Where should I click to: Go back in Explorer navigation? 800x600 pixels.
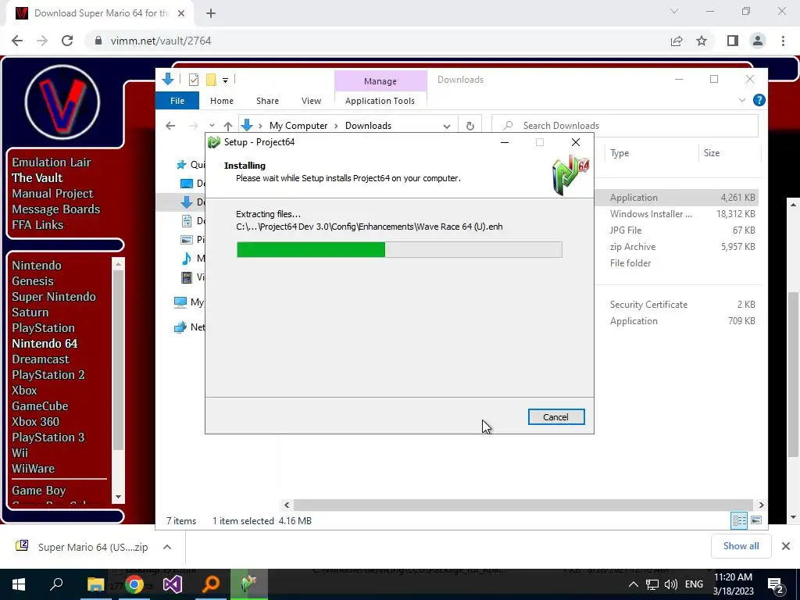pyautogui.click(x=170, y=126)
